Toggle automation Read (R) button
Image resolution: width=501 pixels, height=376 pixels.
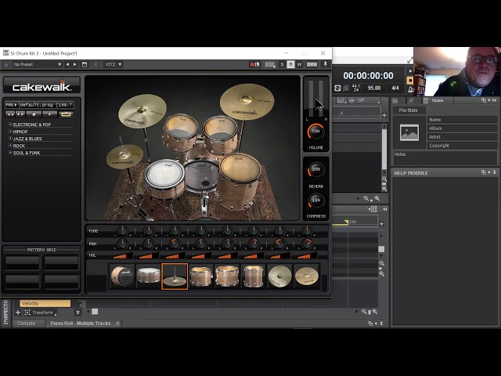(290, 64)
